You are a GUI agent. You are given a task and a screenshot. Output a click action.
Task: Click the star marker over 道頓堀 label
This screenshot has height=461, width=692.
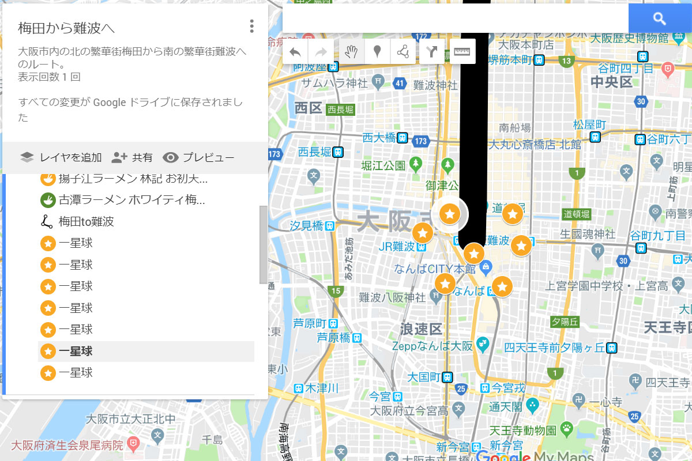[x=512, y=214]
